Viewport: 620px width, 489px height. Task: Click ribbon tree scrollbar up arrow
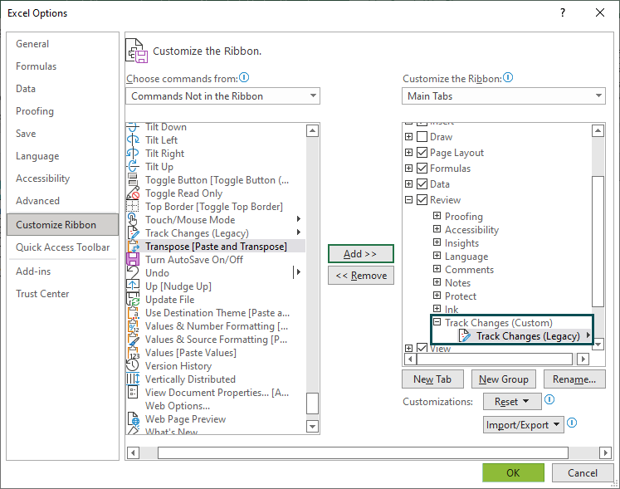tap(598, 130)
